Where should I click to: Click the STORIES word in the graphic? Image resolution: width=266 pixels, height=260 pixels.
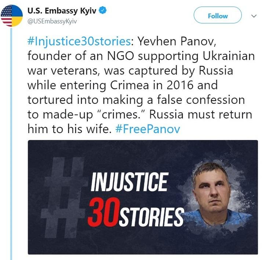click(x=151, y=217)
